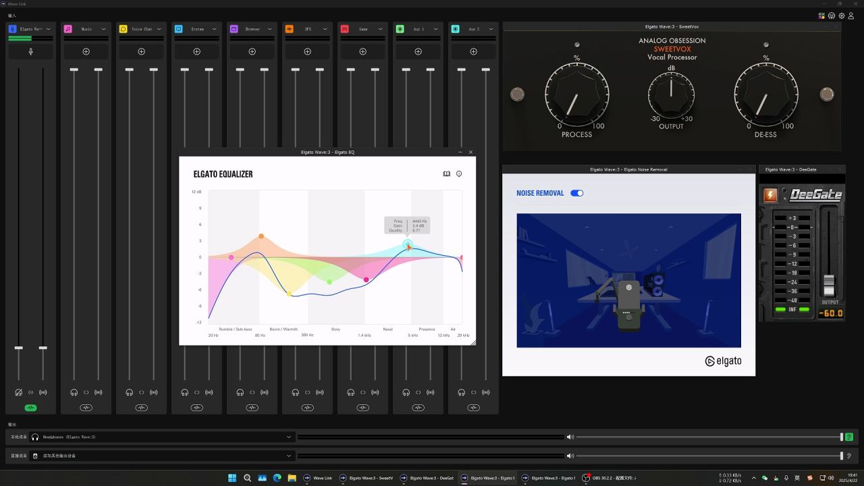This screenshot has width=864, height=486.
Task: Toggle effects button on SFX channel
Action: click(307, 408)
